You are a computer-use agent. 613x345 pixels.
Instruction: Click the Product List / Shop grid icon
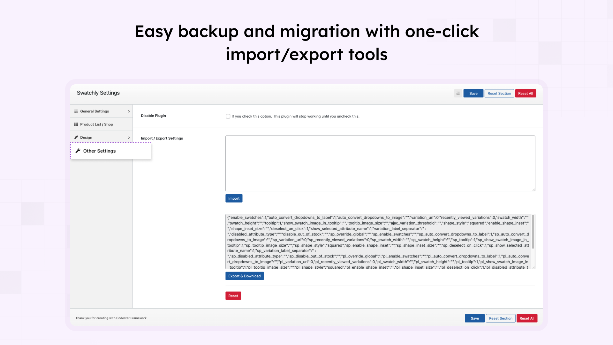click(x=76, y=124)
